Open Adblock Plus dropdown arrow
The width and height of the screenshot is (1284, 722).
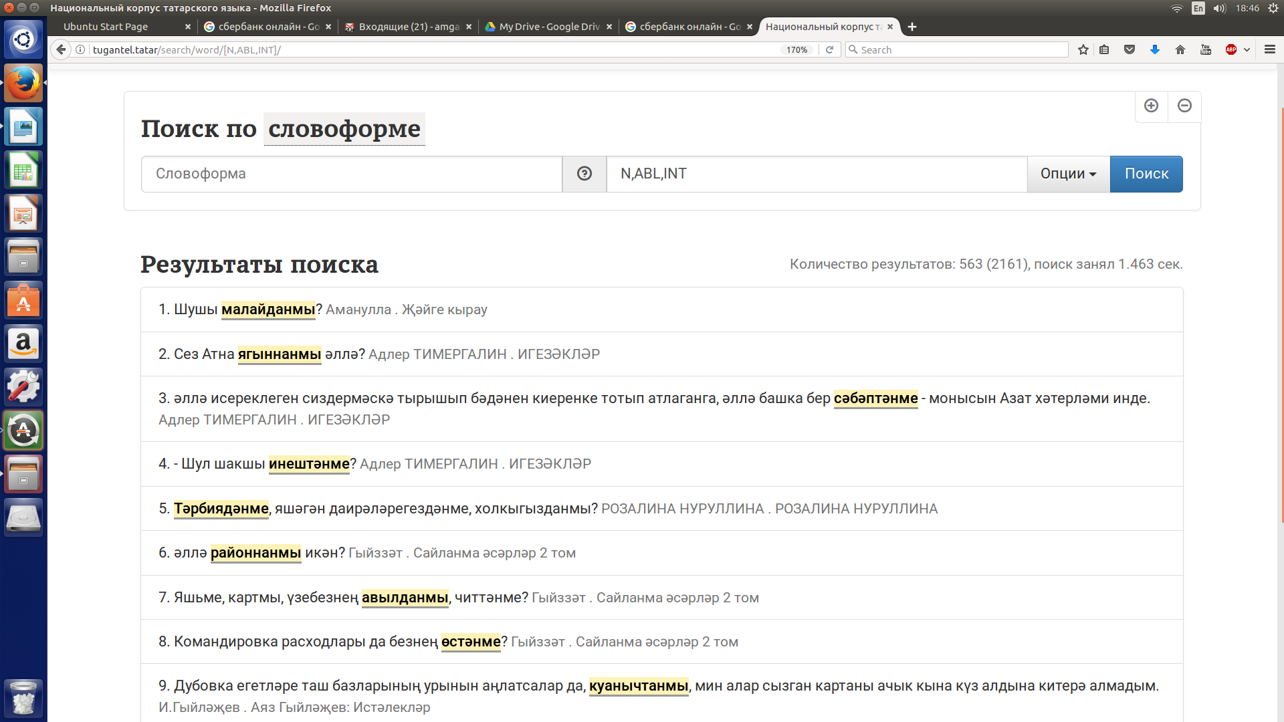(1247, 49)
